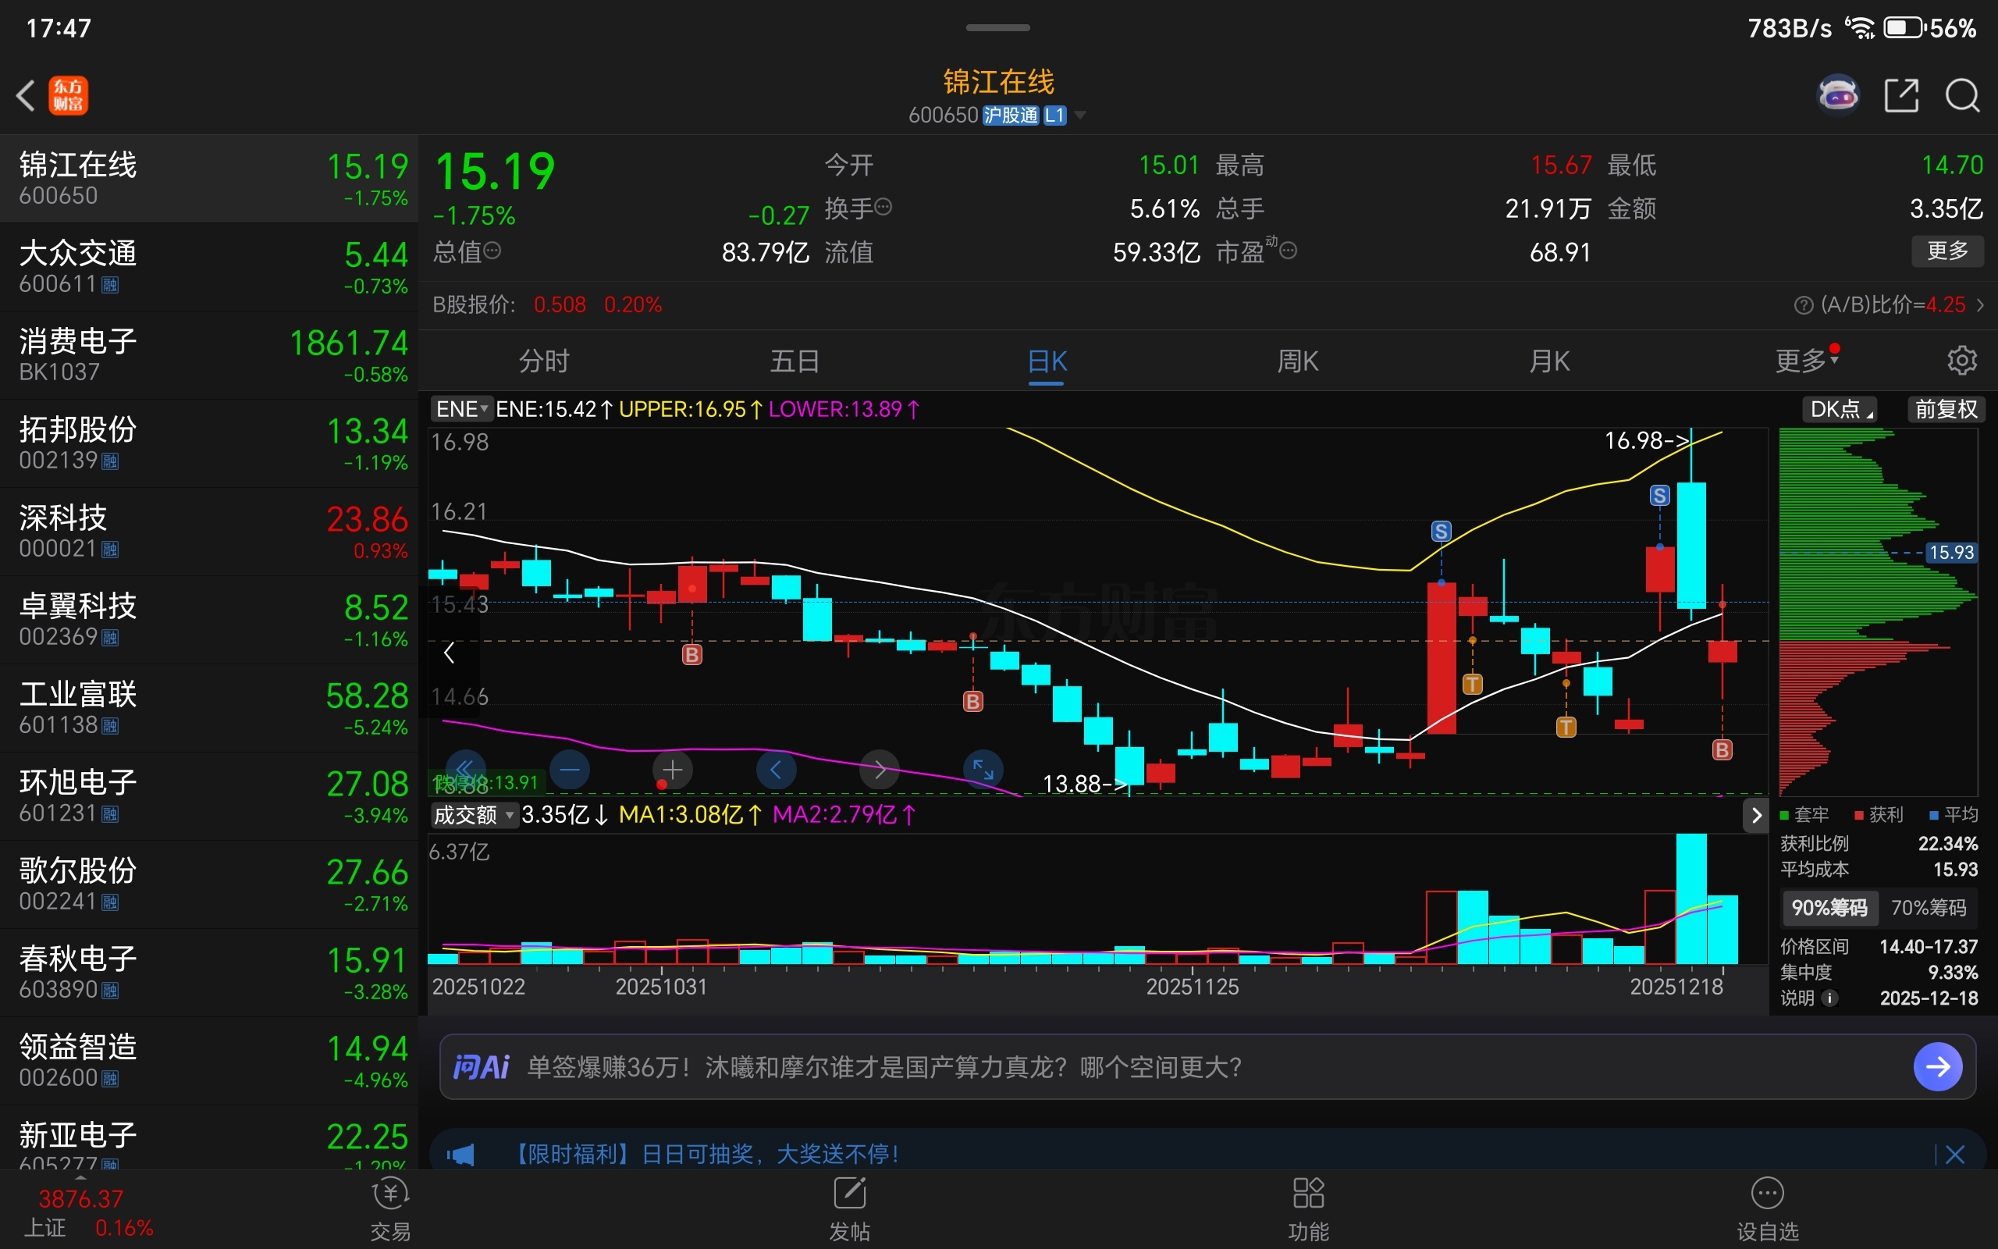Zoom in chart with plus button

[673, 770]
